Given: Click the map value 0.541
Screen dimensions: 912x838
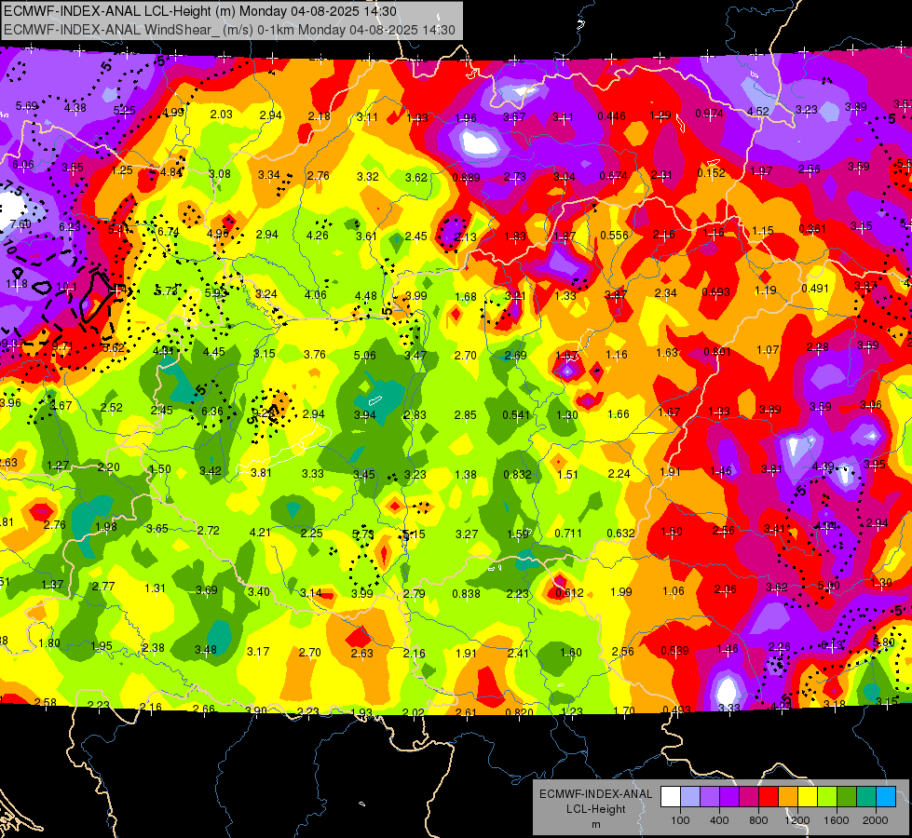Looking at the screenshot, I should (516, 415).
